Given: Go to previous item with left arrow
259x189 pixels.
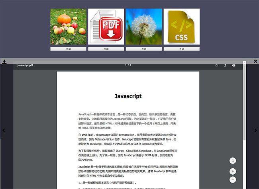Looking at the screenshot, I should [x=4, y=130].
